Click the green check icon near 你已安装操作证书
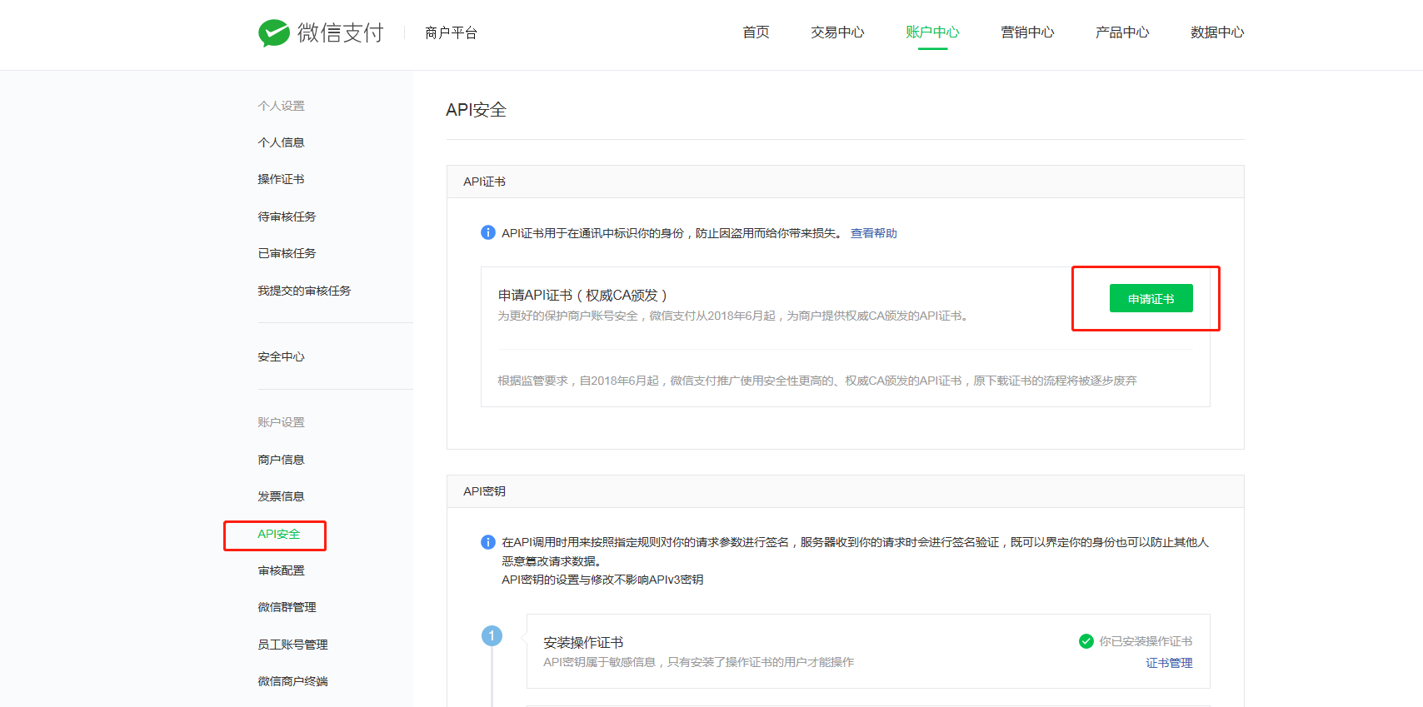Image resolution: width=1423 pixels, height=707 pixels. pyautogui.click(x=1086, y=641)
